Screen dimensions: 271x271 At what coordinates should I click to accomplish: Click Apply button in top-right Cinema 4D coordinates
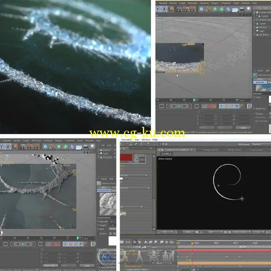[243, 127]
